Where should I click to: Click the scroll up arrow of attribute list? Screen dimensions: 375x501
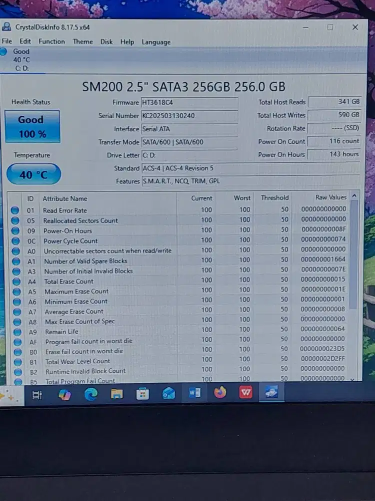(354, 196)
